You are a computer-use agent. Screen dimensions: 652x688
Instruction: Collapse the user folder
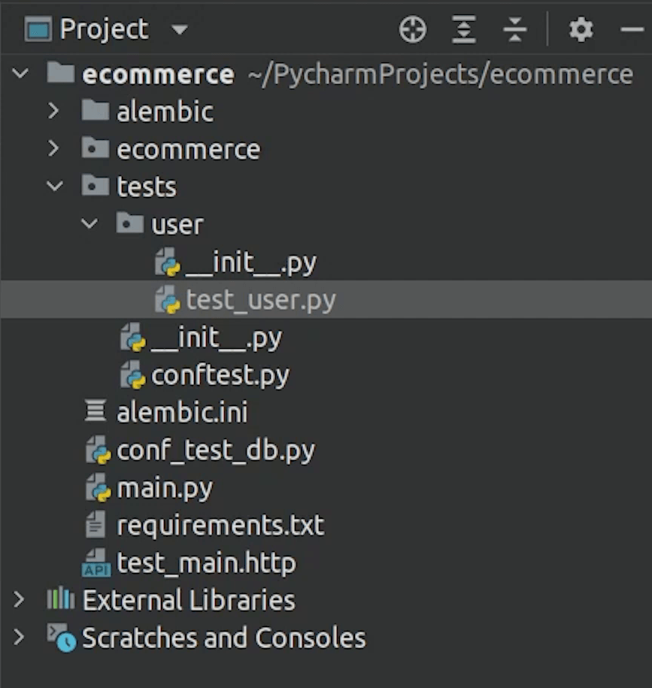[89, 224]
